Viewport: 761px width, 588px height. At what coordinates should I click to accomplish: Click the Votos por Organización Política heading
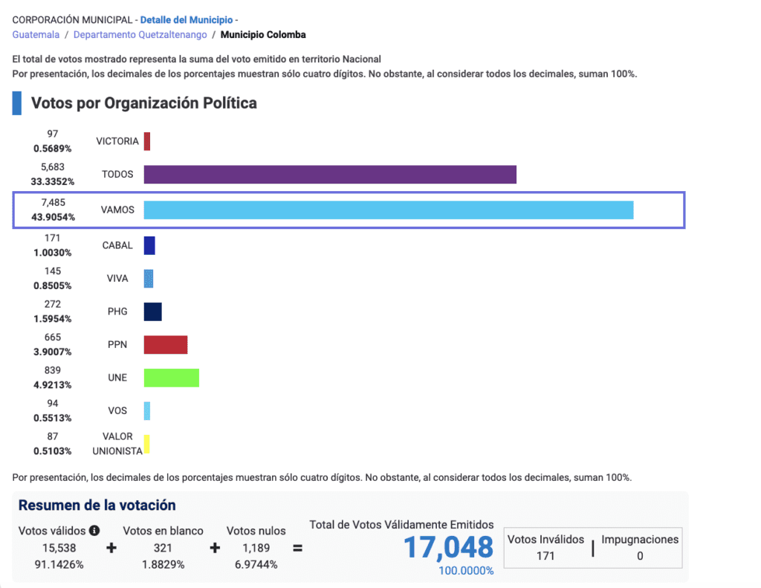[143, 103]
